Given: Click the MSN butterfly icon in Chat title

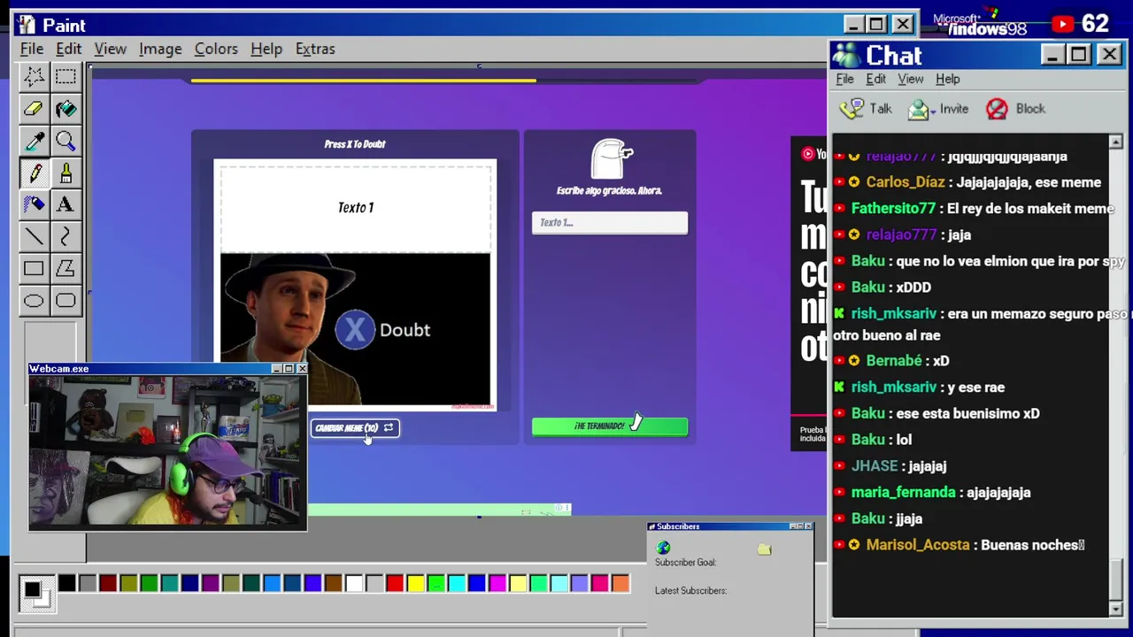Looking at the screenshot, I should coord(846,56).
